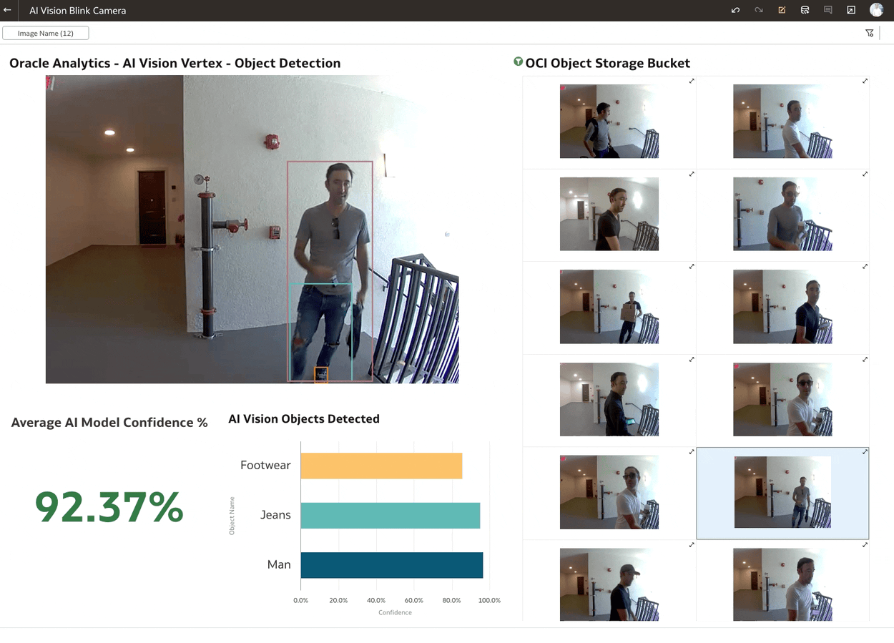The image size is (894, 643).
Task: Click the "60.0%" axis tick label
Action: coord(414,600)
